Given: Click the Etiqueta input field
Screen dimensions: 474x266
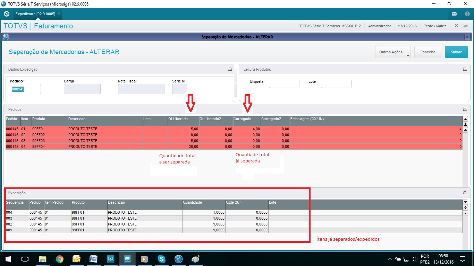Looking at the screenshot, I should (x=284, y=84).
